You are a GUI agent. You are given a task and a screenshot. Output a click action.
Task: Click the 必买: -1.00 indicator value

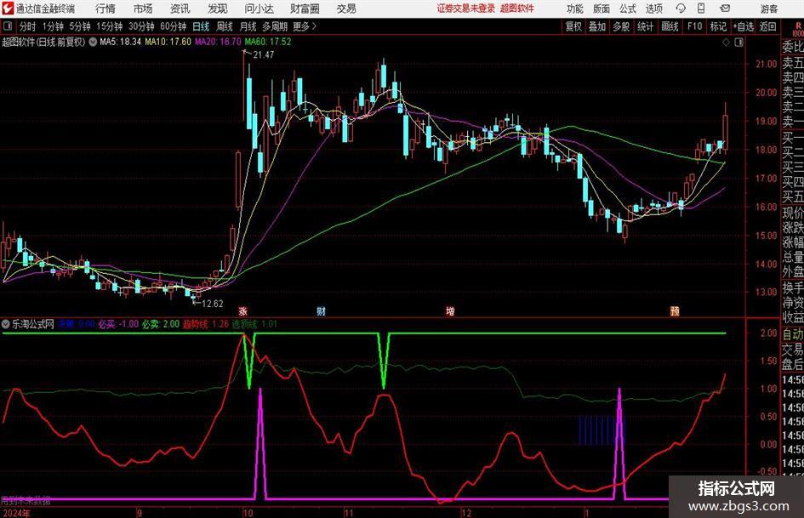coord(118,324)
